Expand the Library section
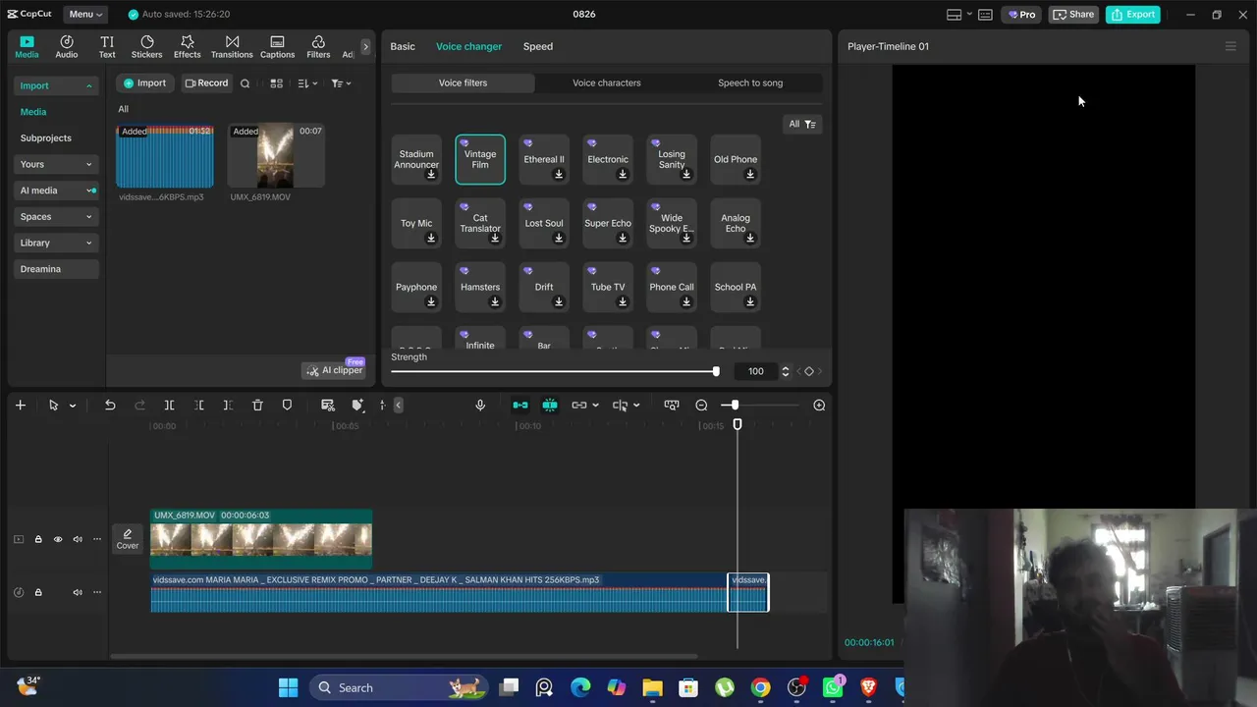Viewport: 1257px width, 707px height. (x=56, y=243)
